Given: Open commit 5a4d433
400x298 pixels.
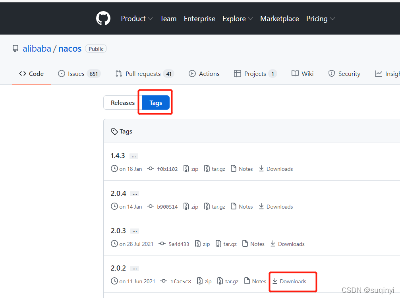Looking at the screenshot, I should point(174,244).
